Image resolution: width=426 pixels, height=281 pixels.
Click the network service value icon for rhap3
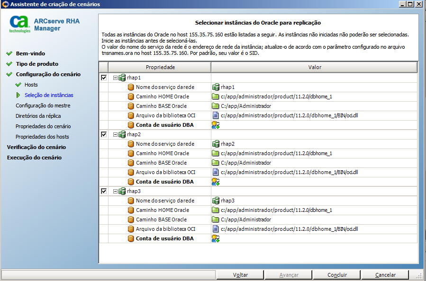tap(216, 201)
